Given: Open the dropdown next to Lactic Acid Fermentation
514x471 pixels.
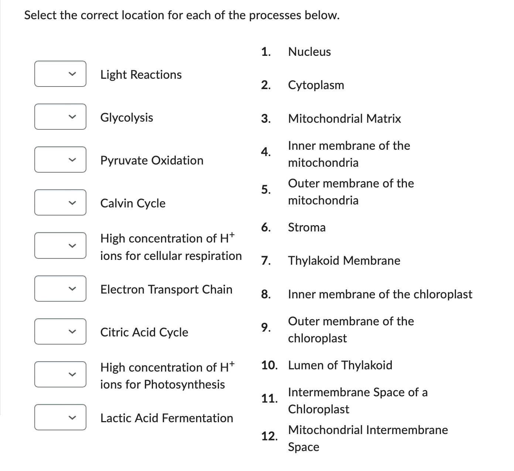Looking at the screenshot, I should (60, 417).
